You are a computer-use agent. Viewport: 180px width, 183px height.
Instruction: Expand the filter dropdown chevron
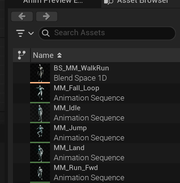(x=31, y=33)
